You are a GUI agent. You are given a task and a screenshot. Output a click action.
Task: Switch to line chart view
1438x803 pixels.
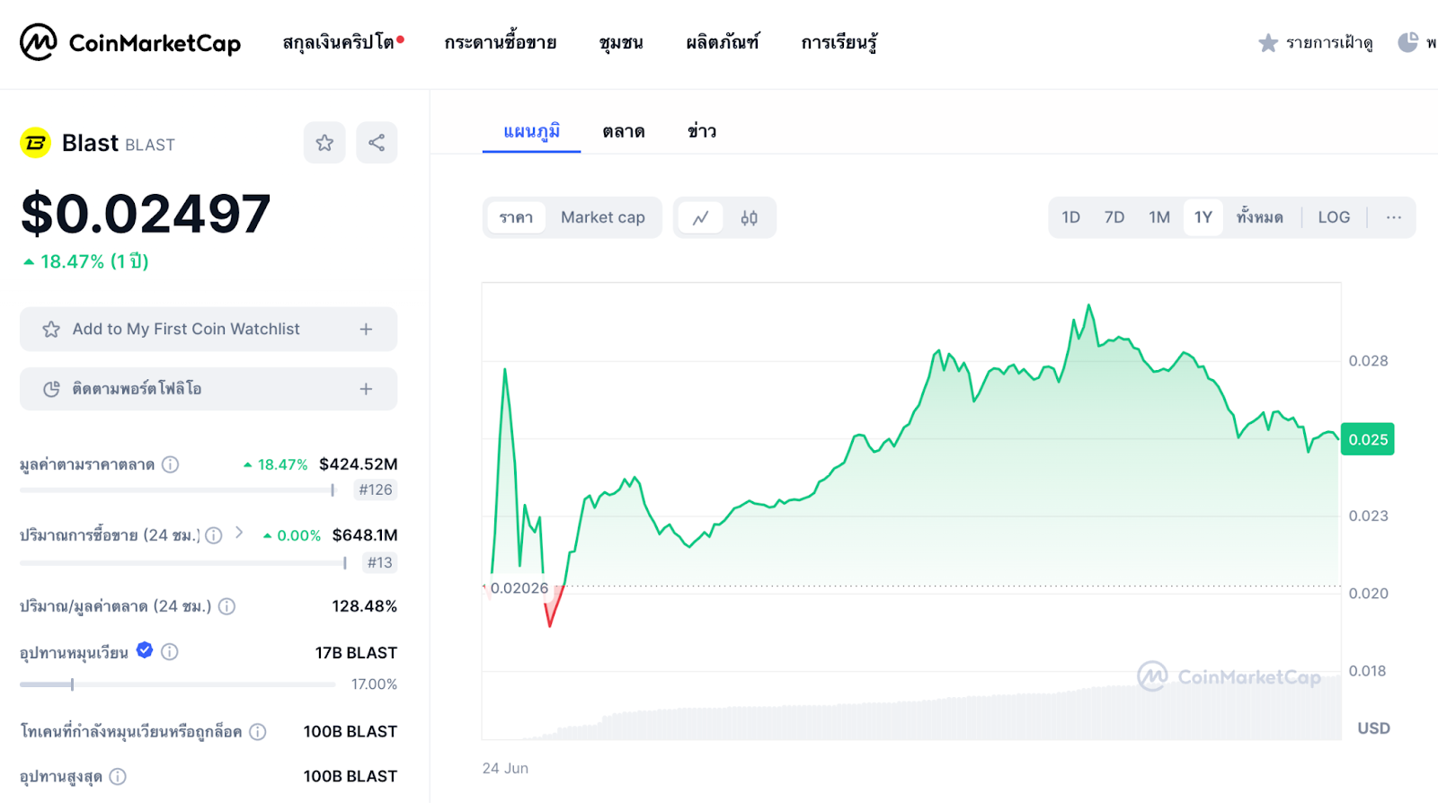[x=701, y=217]
